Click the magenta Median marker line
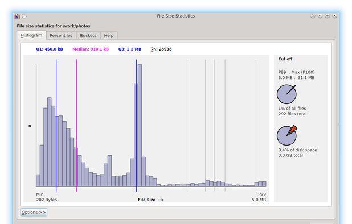 point(76,126)
